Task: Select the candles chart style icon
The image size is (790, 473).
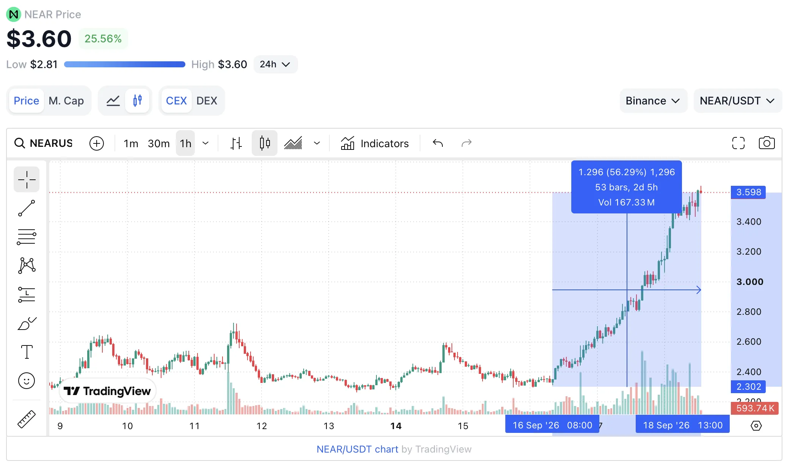Action: pyautogui.click(x=265, y=143)
